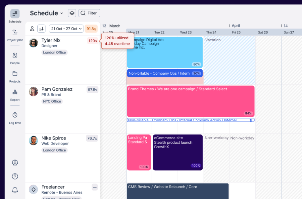Open the Project plan sidebar icon
302x199 pixels.
coord(15,32)
